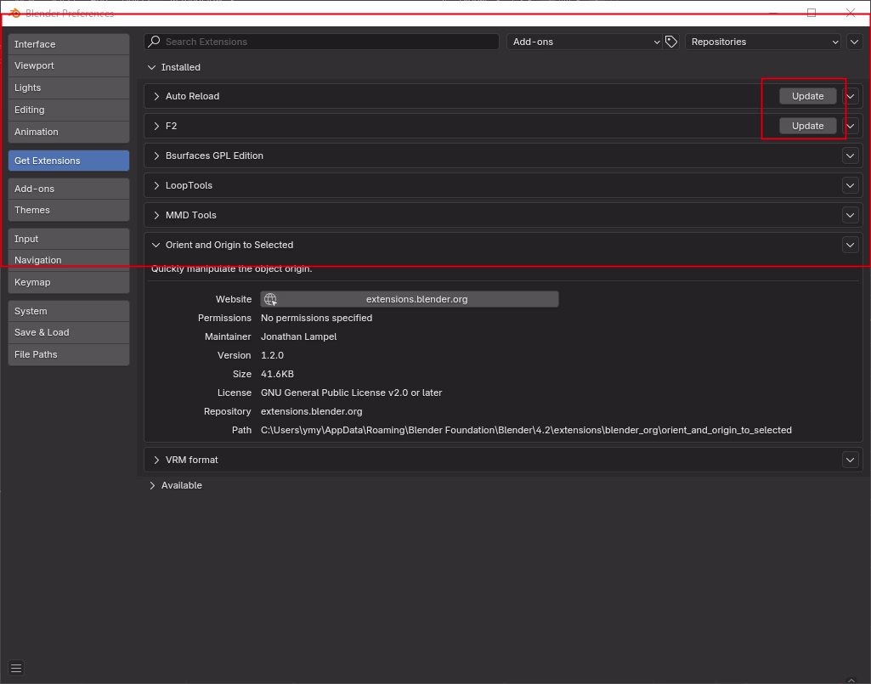Switch to the Viewport tab
Image resolution: width=871 pixels, height=684 pixels.
pyautogui.click(x=69, y=65)
